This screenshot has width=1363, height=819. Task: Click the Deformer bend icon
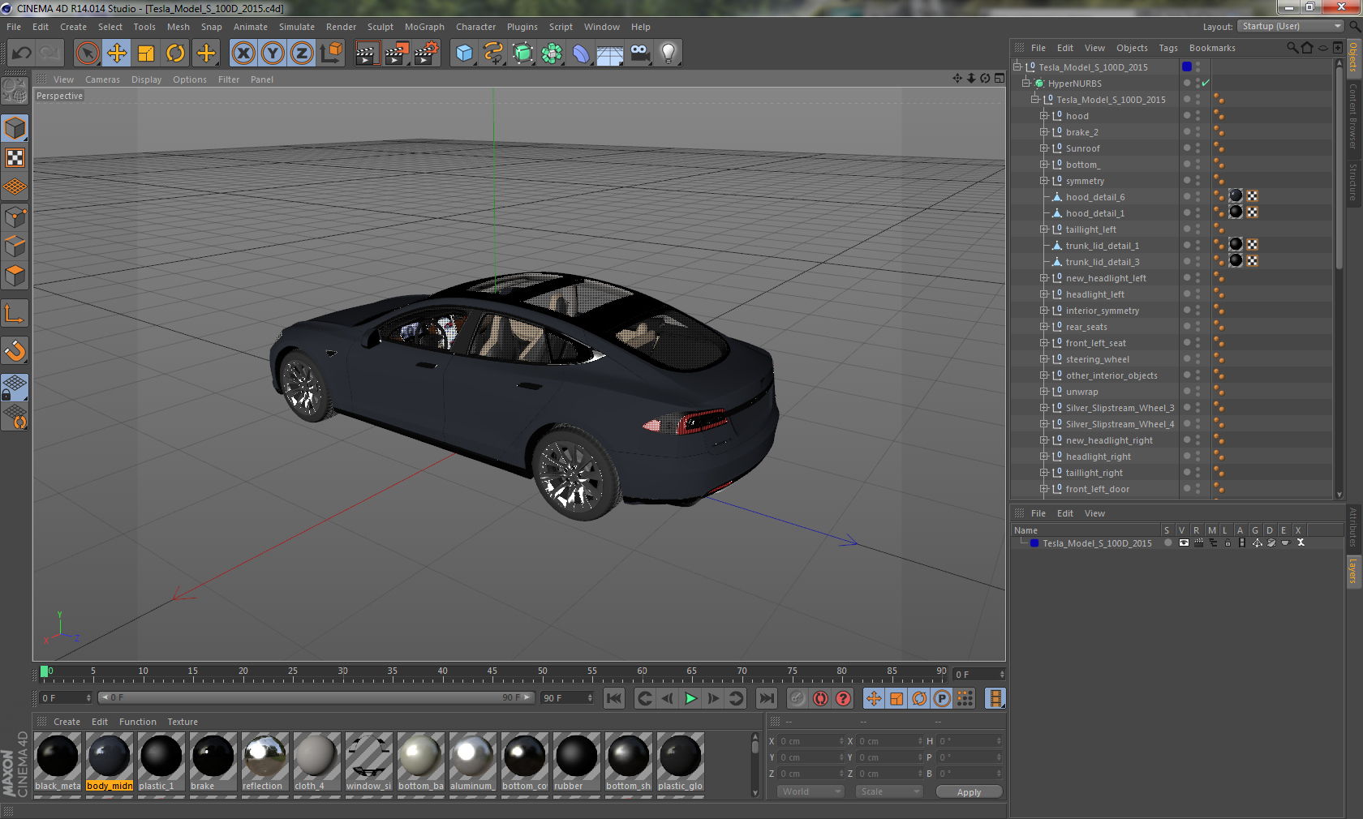coord(581,54)
